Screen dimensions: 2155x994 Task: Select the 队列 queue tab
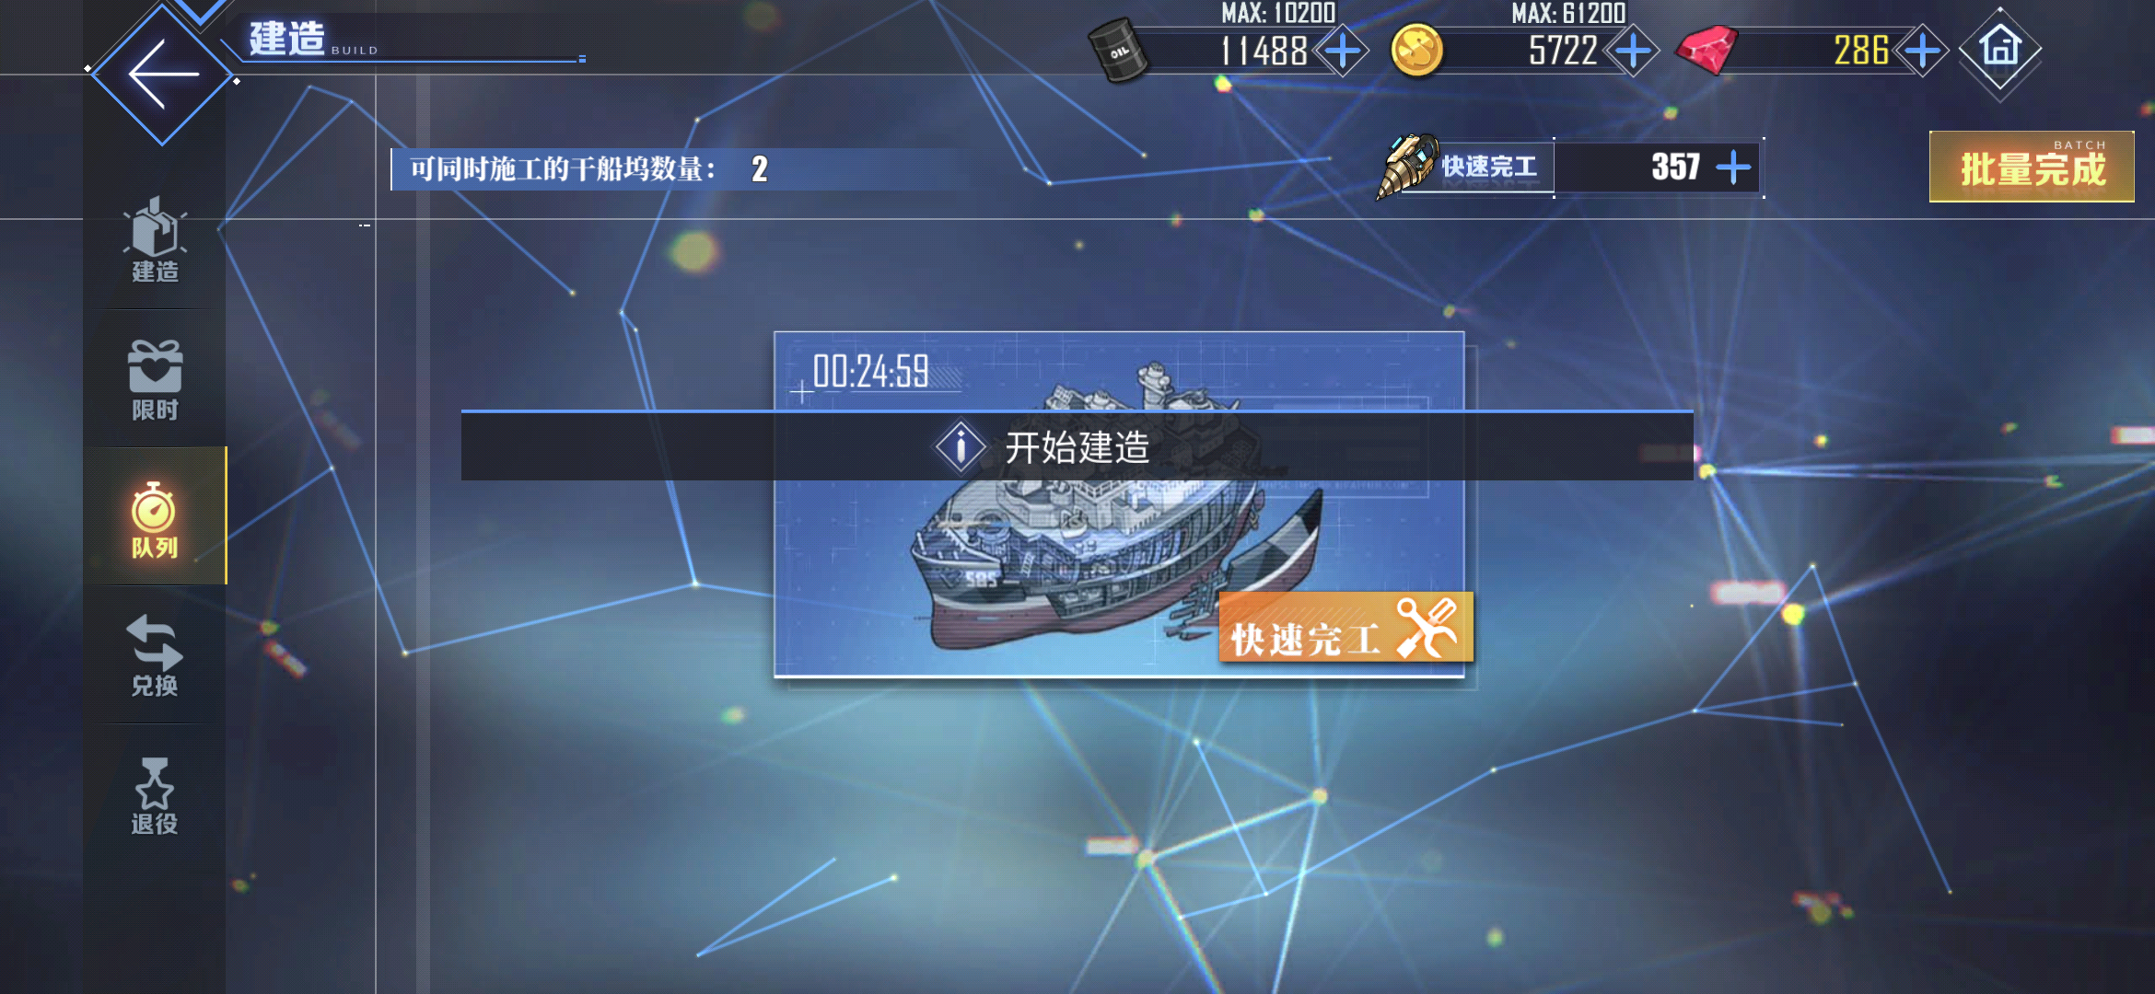click(155, 516)
